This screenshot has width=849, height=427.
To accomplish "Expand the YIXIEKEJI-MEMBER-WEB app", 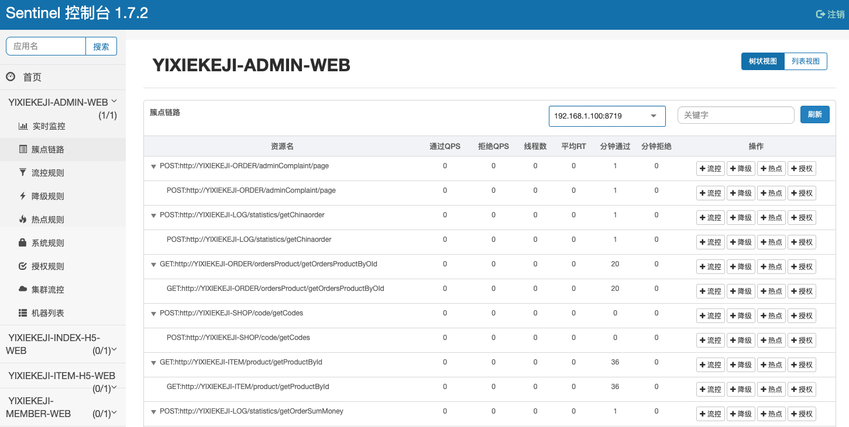I will point(63,407).
